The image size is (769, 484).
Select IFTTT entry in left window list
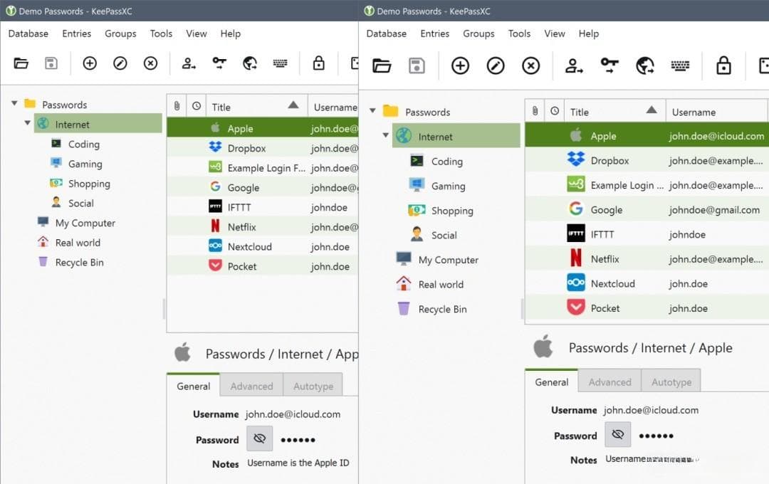(x=262, y=207)
